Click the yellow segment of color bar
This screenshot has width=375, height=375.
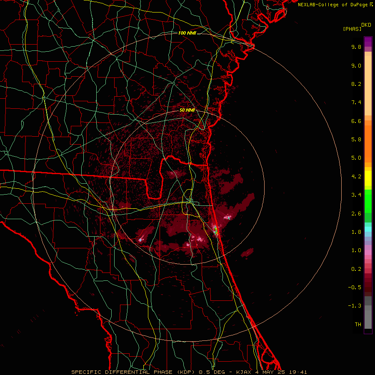[368, 178]
